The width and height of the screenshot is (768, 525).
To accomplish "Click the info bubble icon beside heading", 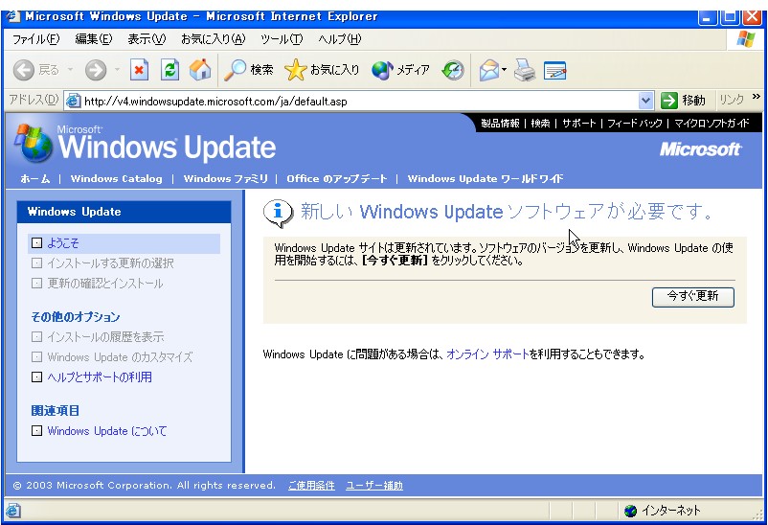I will coord(279,214).
